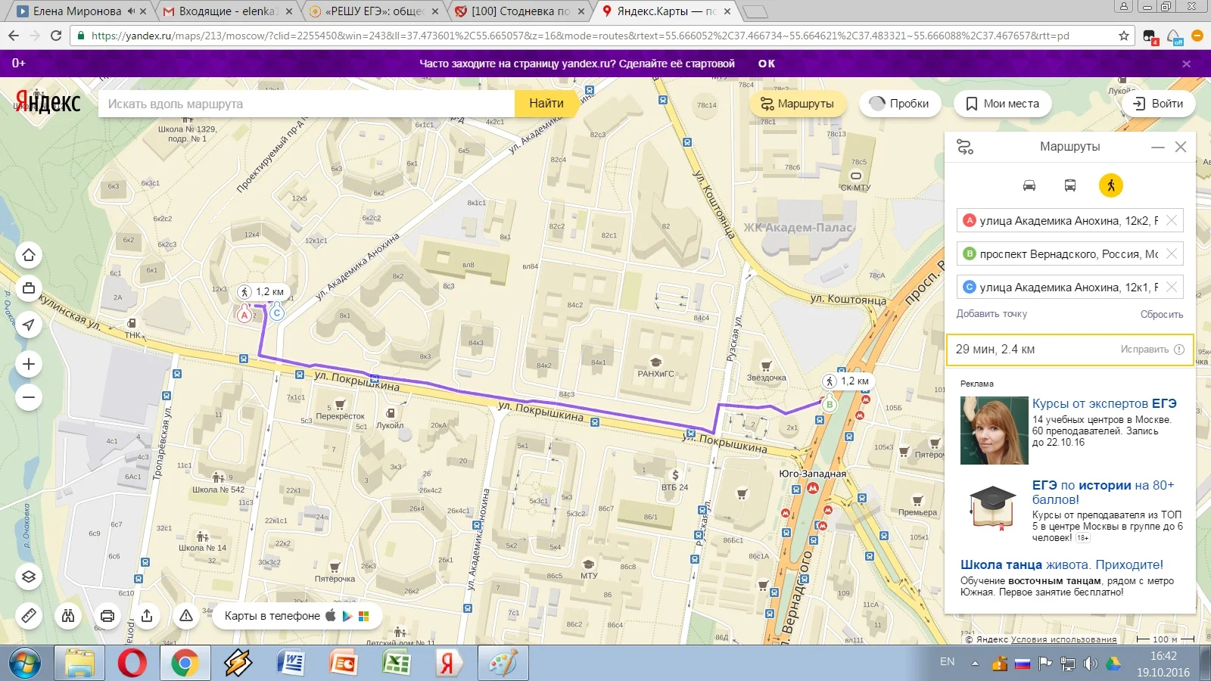Open the Условия использования link
Viewport: 1211px width, 681px height.
tap(1063, 639)
